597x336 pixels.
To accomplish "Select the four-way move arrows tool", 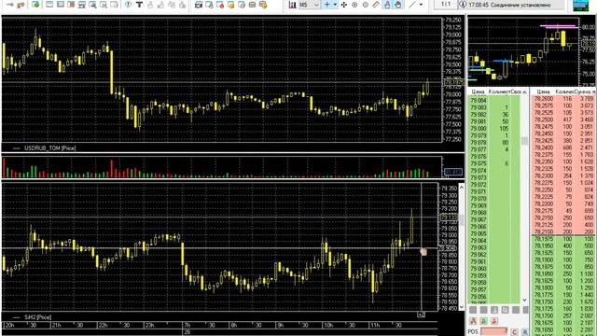I will point(344,5).
